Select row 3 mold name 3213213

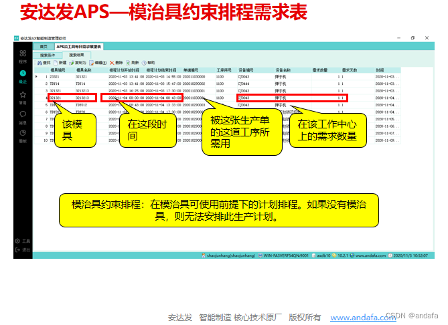click(82, 91)
